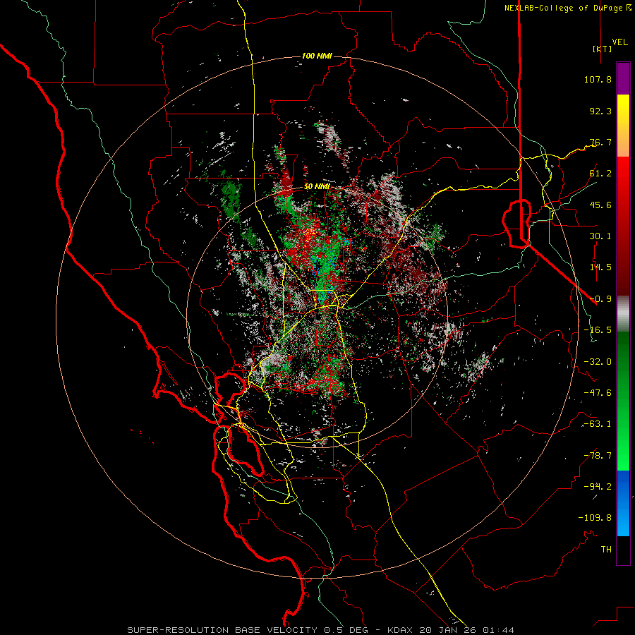Select the -109.8 velocity scale value
The image size is (635, 635).
595,518
